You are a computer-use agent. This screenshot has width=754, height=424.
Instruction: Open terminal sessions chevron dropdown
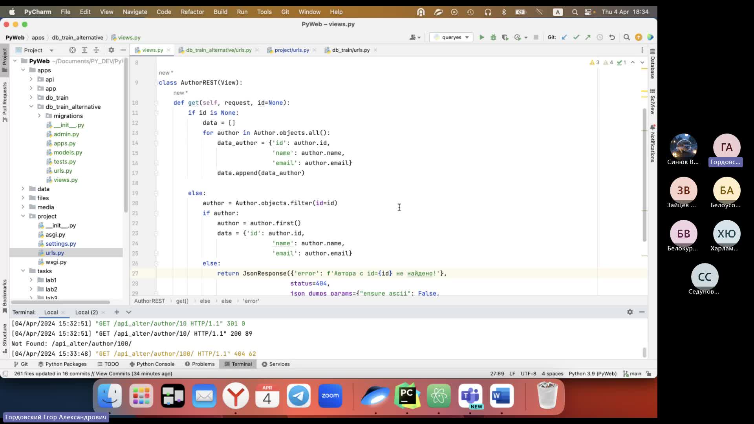click(128, 312)
